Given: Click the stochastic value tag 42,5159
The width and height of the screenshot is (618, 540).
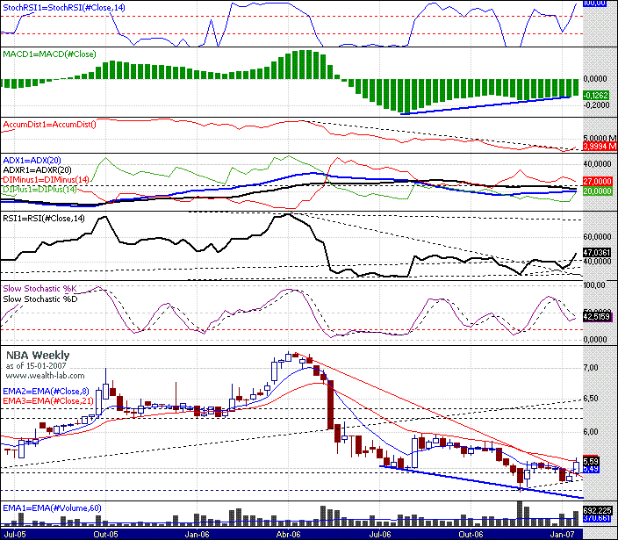Looking at the screenshot, I should (597, 316).
